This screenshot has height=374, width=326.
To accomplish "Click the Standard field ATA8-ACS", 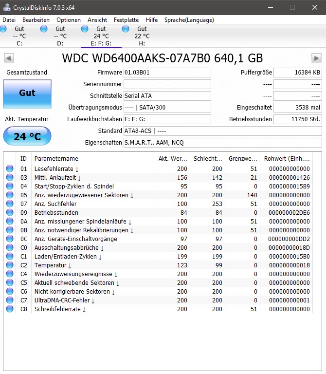I will (222, 131).
